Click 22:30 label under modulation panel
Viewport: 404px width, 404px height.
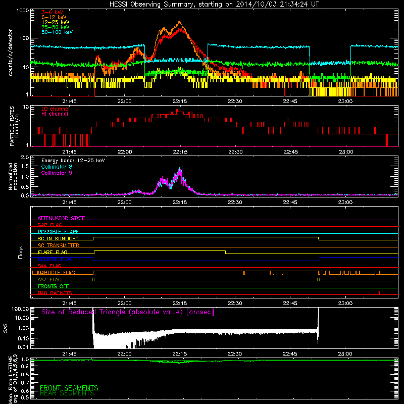point(235,203)
